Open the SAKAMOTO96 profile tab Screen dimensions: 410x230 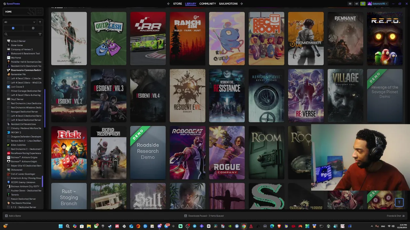[x=228, y=4]
